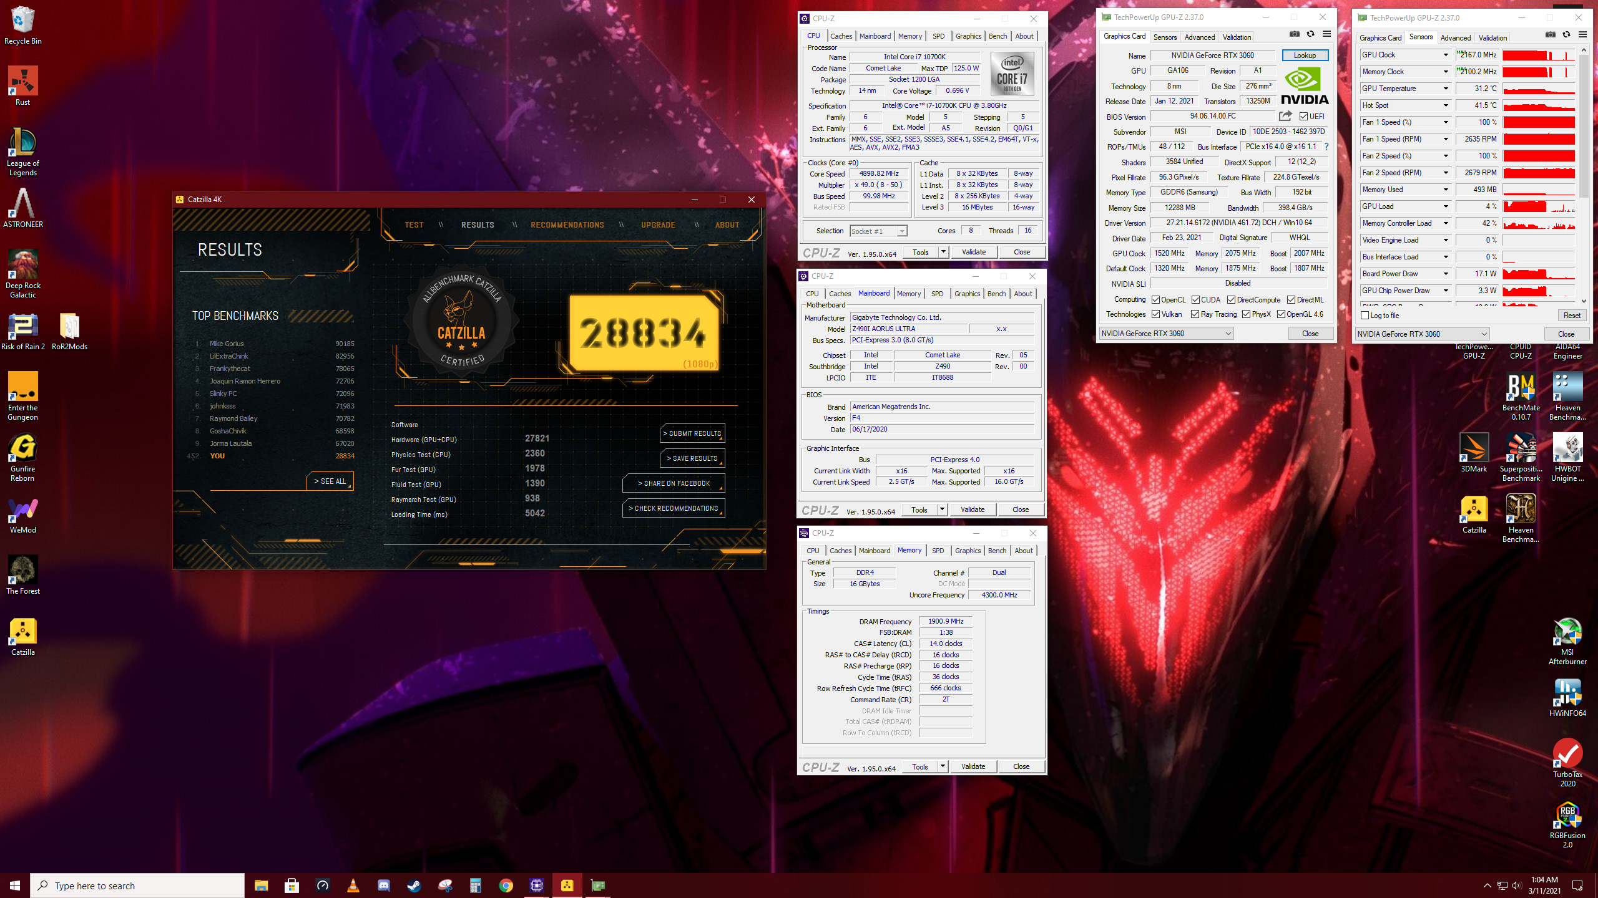1598x898 pixels.
Task: Click Reset button in GPU-Z Sensors window
Action: 1572,316
